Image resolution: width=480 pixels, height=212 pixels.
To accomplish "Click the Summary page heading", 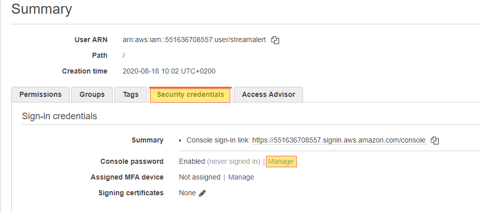I will pos(42,9).
